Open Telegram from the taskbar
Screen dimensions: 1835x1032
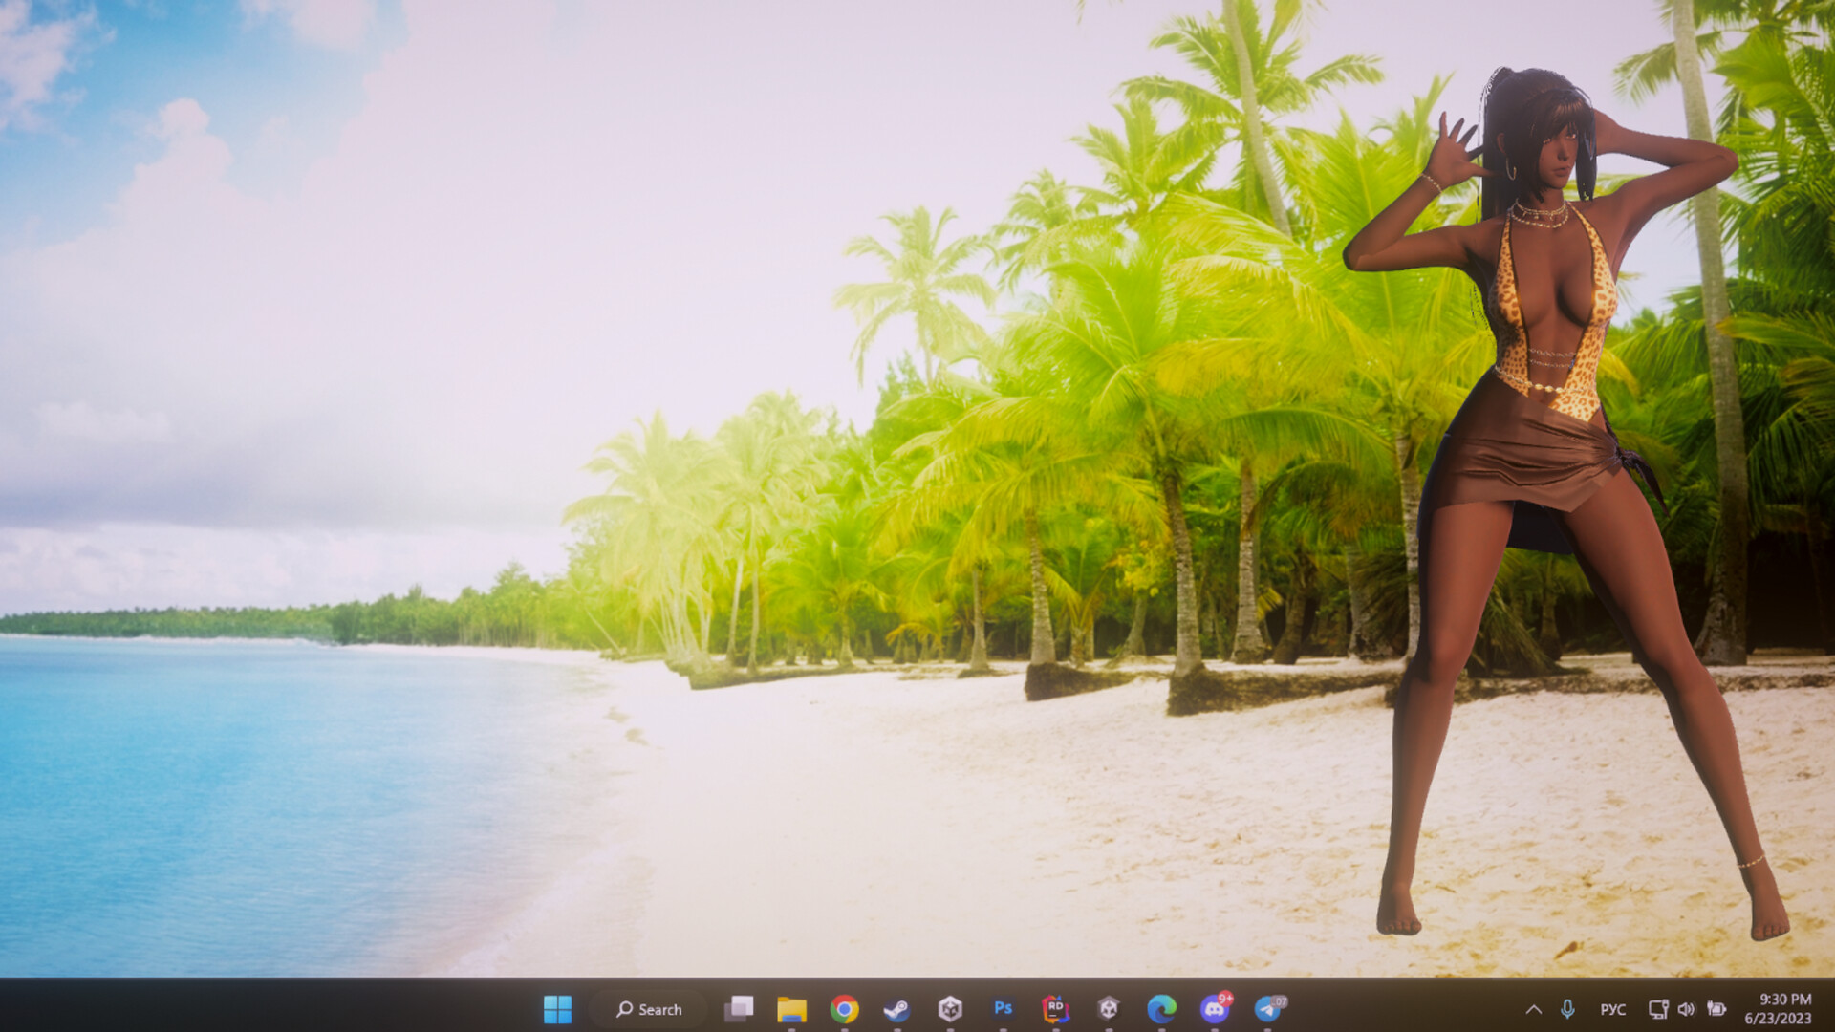(x=1266, y=1008)
